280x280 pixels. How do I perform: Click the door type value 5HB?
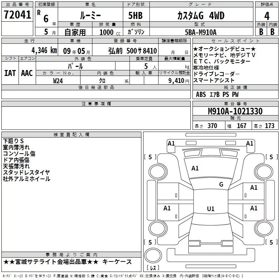pyautogui.click(x=135, y=15)
